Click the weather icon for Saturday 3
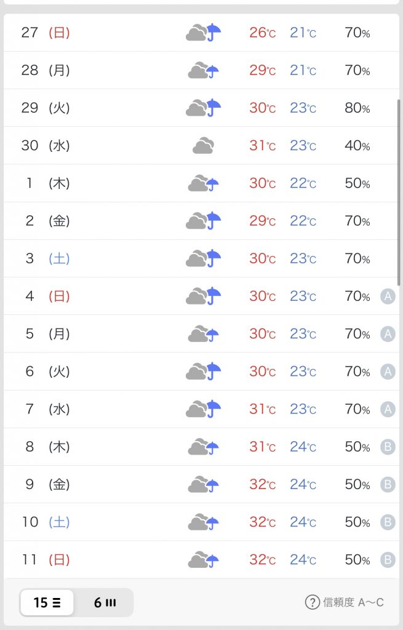 point(203,258)
